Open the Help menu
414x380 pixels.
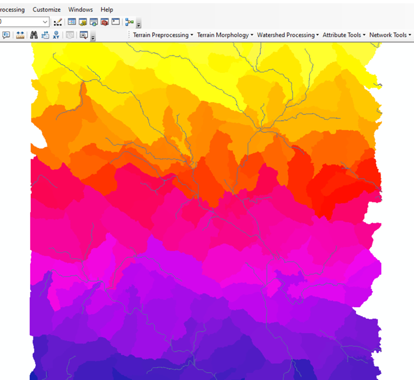coord(107,10)
